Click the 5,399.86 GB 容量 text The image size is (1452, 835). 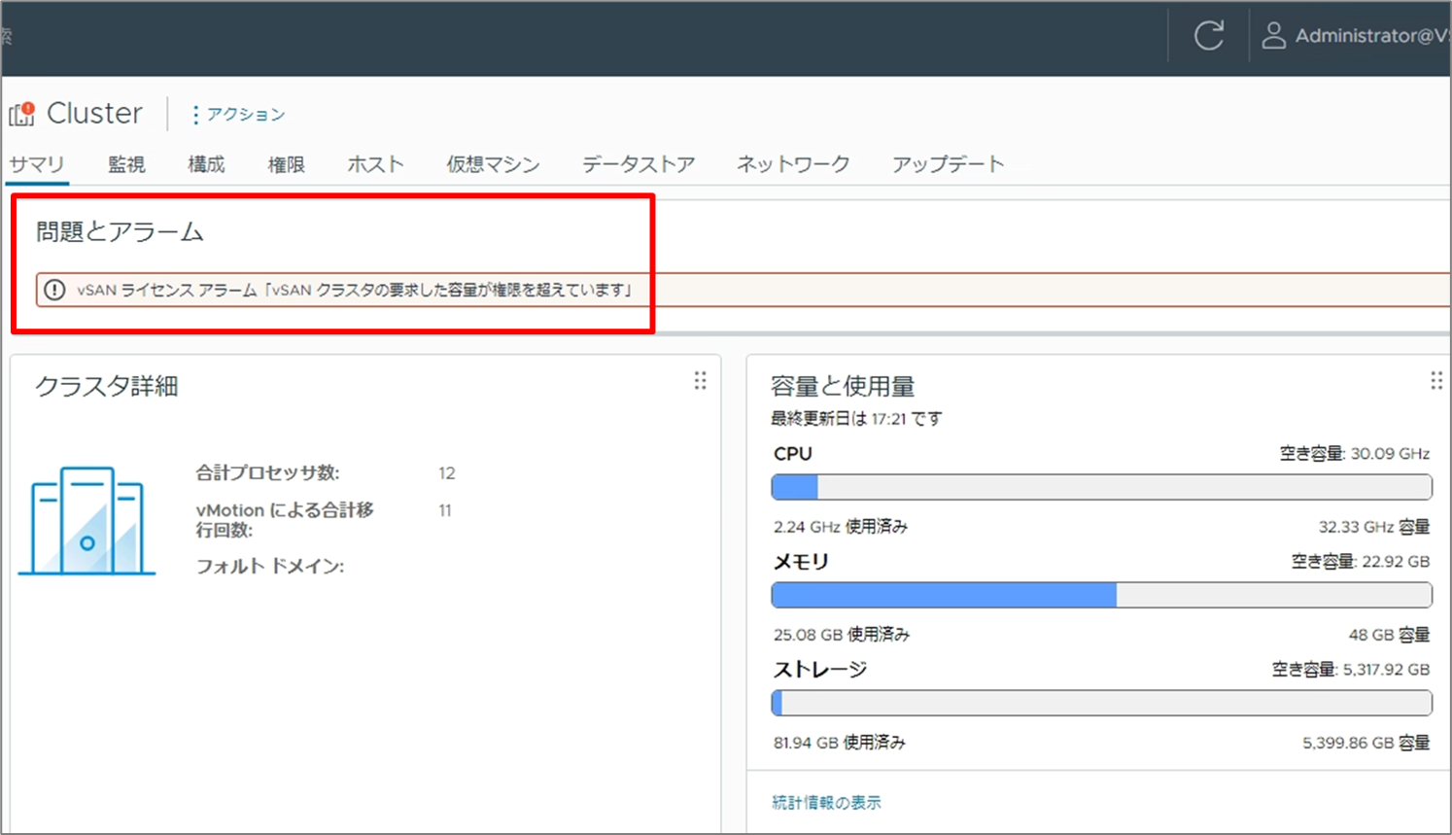(x=1366, y=743)
